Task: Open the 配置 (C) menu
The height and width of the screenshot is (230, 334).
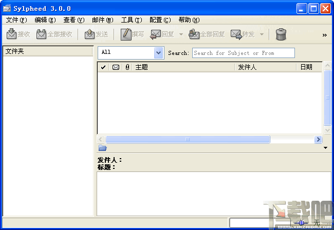Action: [160, 20]
